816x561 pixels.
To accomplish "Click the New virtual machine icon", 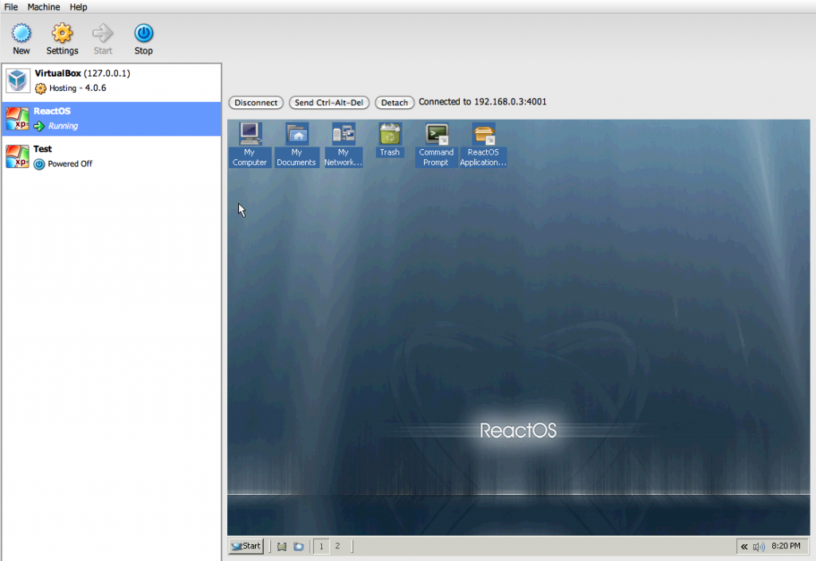I will pyautogui.click(x=22, y=33).
